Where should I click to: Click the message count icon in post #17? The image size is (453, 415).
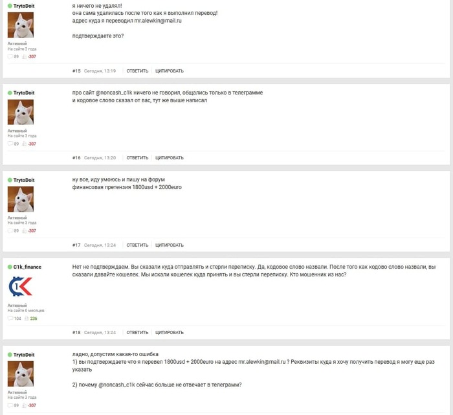tap(10, 230)
